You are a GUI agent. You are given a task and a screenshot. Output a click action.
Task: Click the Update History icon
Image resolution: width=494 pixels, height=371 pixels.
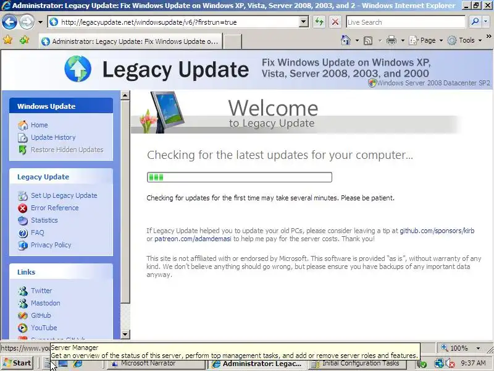(23, 137)
